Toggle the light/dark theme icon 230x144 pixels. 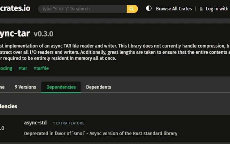[148, 8]
